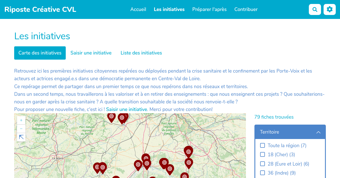
Task: Switch to the Liste des initiatives tab
Action: 141,53
